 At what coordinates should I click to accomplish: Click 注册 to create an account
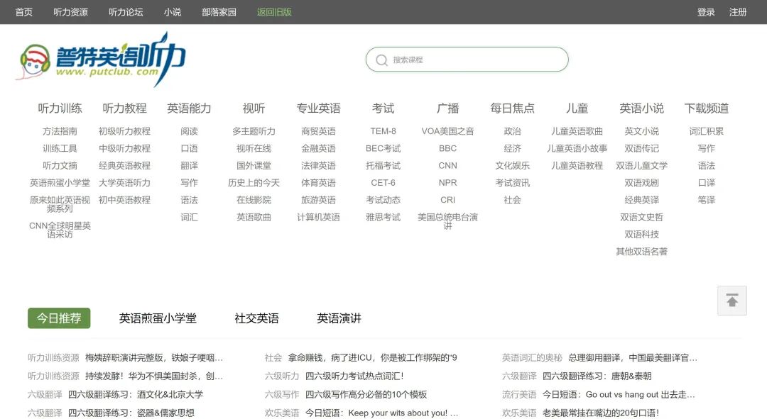coord(738,12)
